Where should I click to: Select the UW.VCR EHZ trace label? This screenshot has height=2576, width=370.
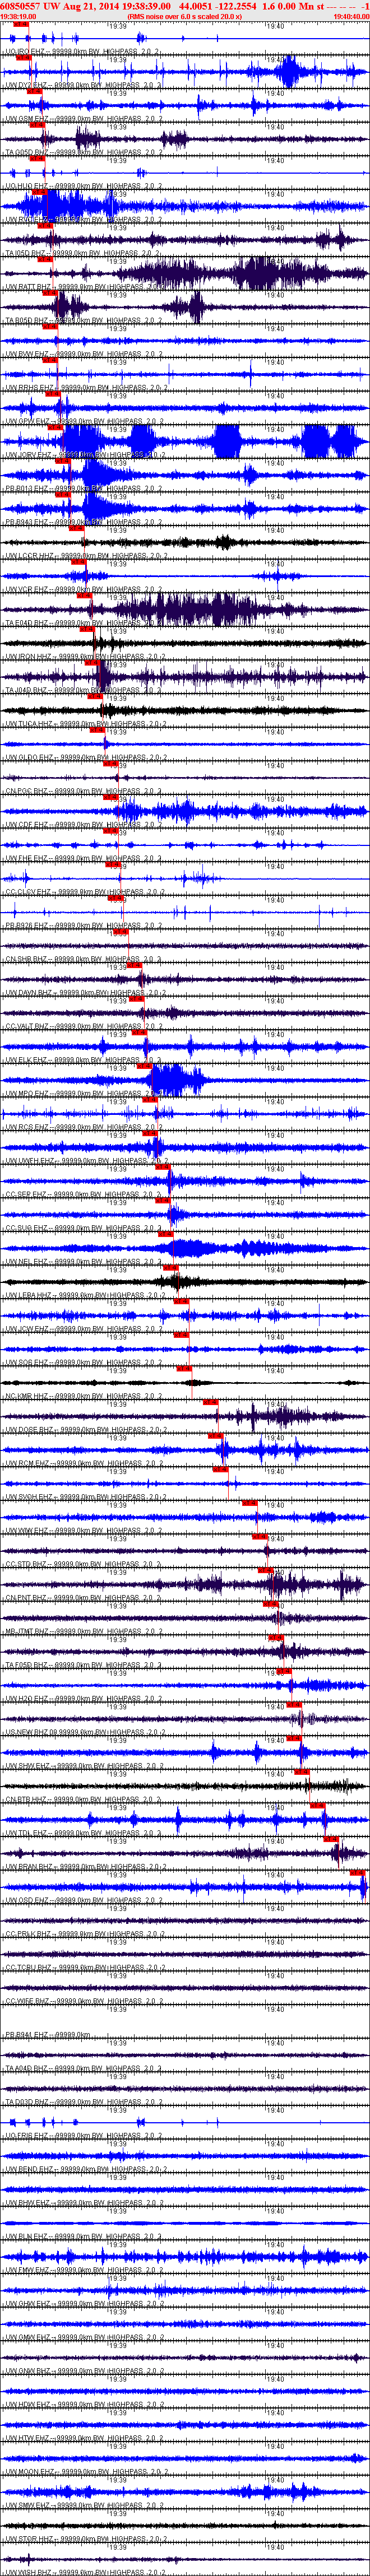pos(82,588)
